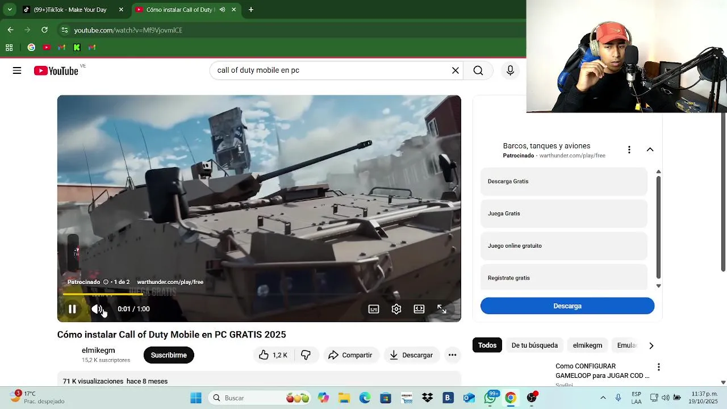Open the video player settings gear
The height and width of the screenshot is (409, 727).
(x=396, y=309)
